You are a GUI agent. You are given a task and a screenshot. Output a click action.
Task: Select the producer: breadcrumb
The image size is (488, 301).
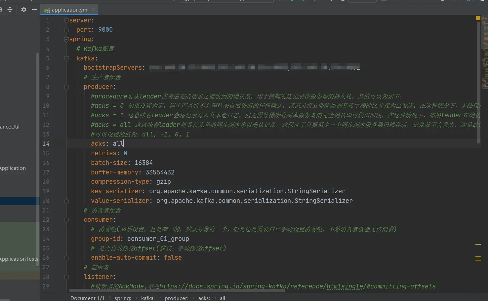(177, 298)
